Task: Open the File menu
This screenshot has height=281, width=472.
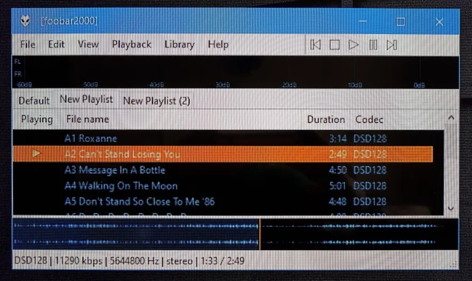Action: [28, 45]
